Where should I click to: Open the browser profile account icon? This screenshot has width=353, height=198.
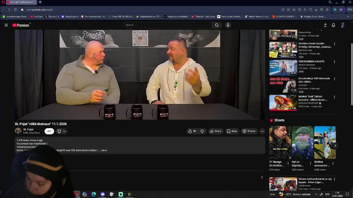click(x=327, y=10)
